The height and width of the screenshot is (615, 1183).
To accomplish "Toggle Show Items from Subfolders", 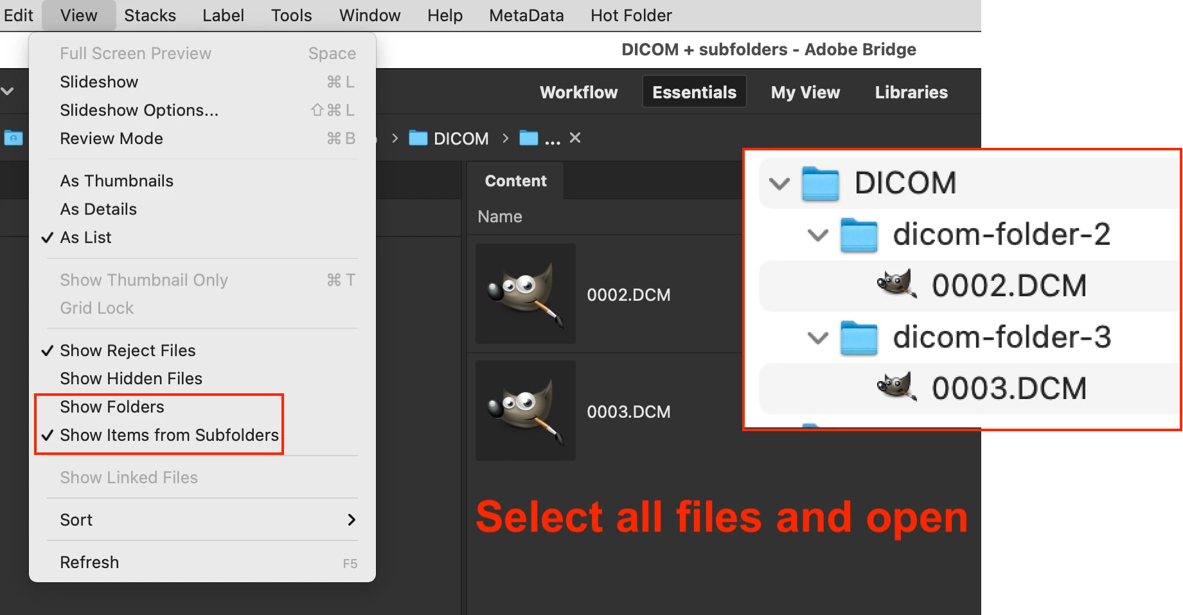I will [202, 436].
